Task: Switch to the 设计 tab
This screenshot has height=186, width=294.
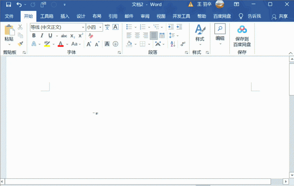Action: pyautogui.click(x=81, y=16)
